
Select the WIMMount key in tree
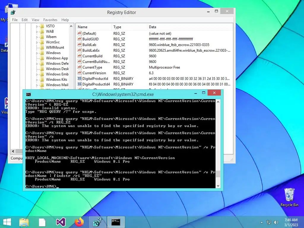55,47
